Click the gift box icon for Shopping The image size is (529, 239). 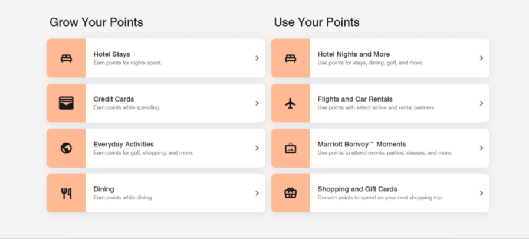click(290, 193)
